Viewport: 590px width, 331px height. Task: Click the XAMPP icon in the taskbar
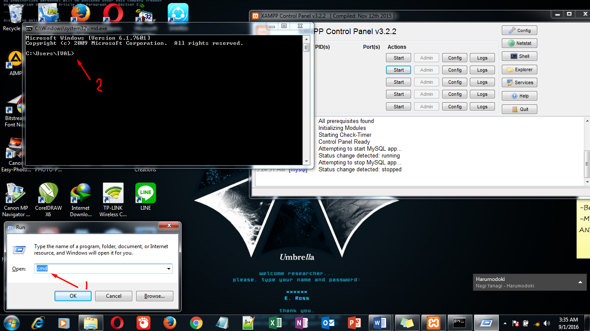click(x=433, y=322)
